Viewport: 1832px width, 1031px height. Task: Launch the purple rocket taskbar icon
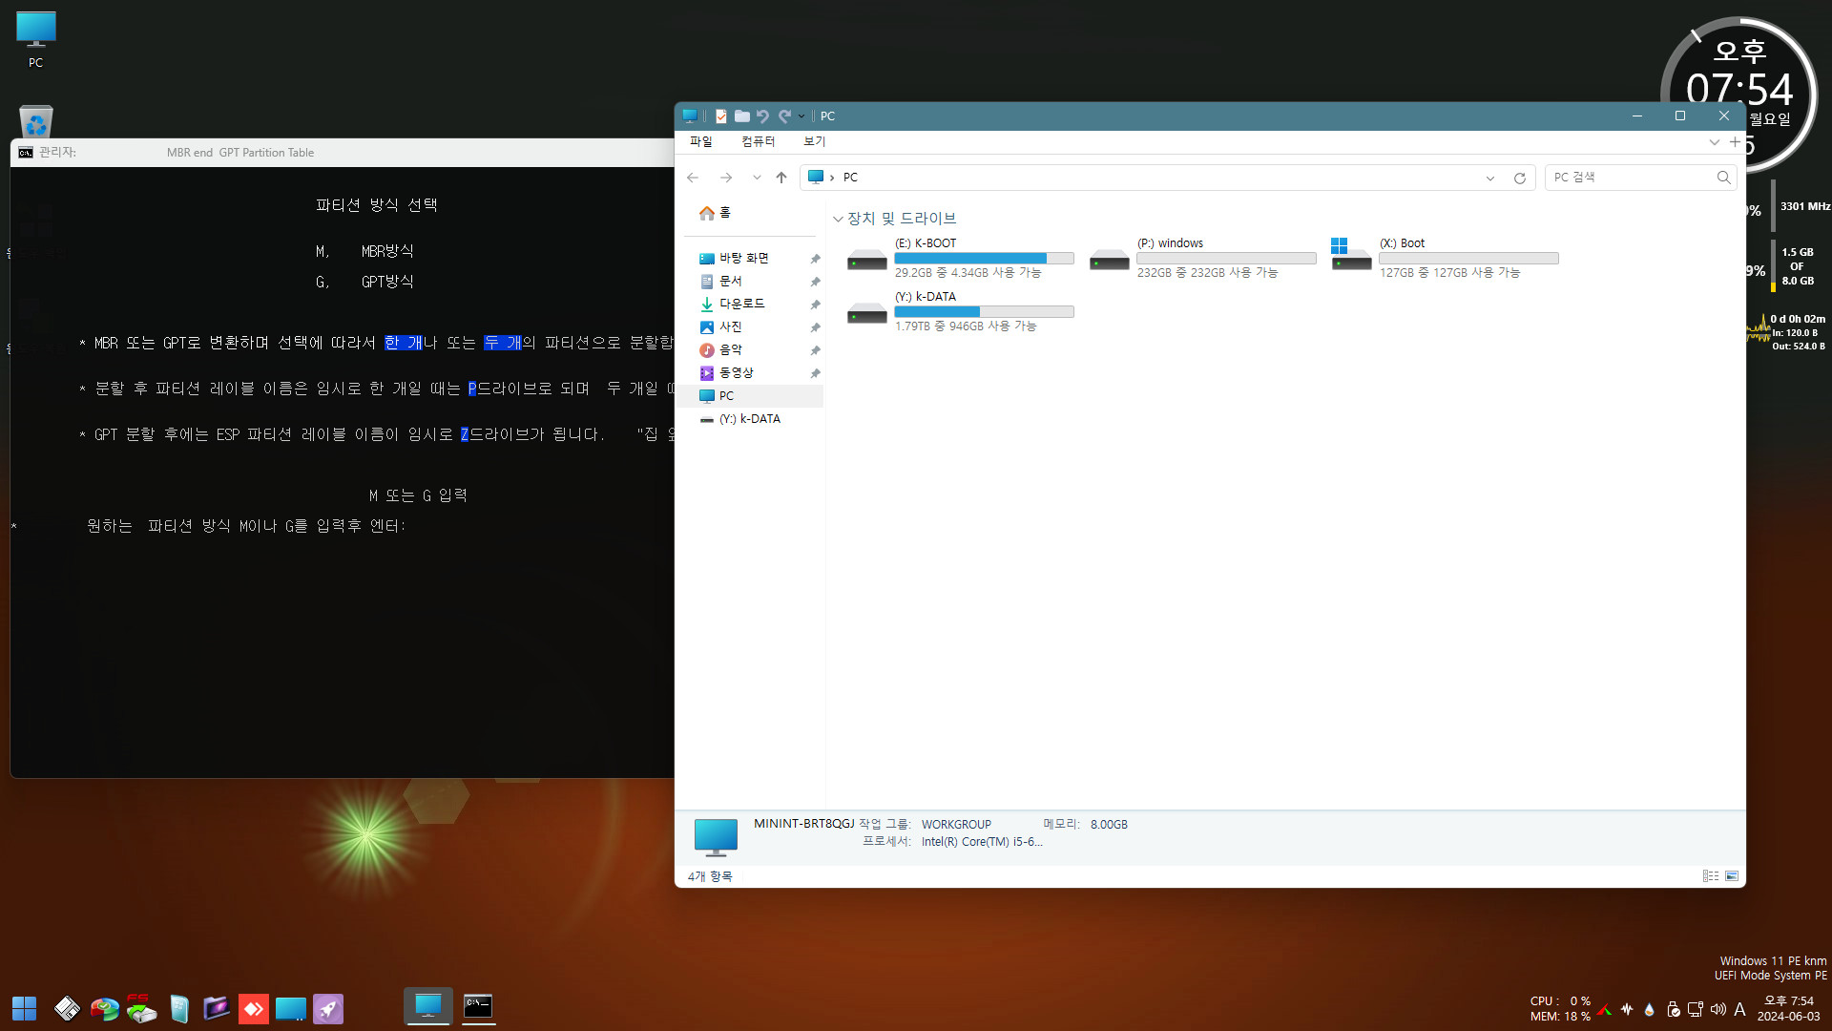(x=328, y=1008)
